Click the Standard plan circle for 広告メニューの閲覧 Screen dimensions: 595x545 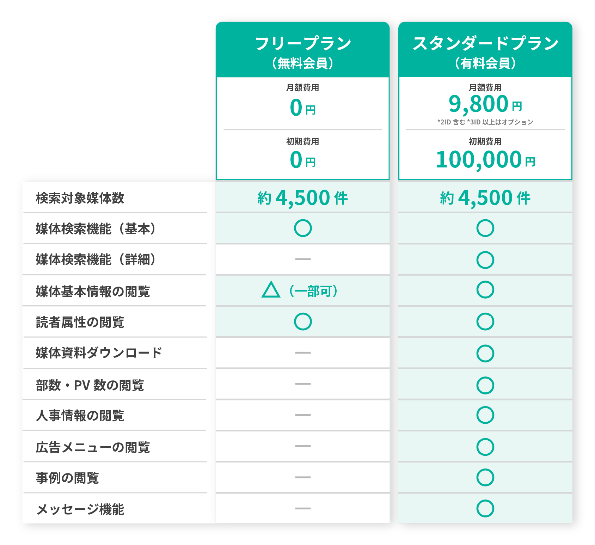tap(485, 447)
